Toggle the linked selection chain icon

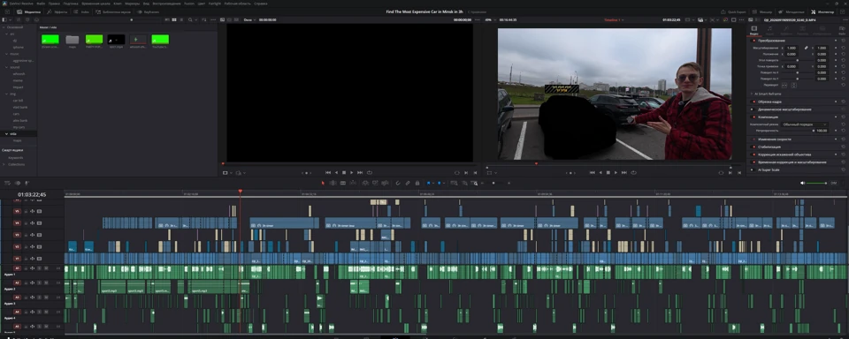coord(408,183)
